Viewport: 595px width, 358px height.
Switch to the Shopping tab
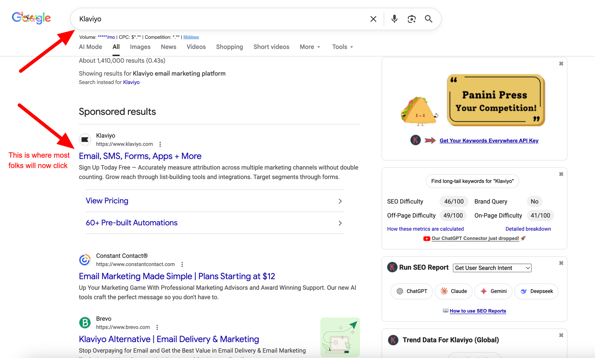[x=229, y=47]
